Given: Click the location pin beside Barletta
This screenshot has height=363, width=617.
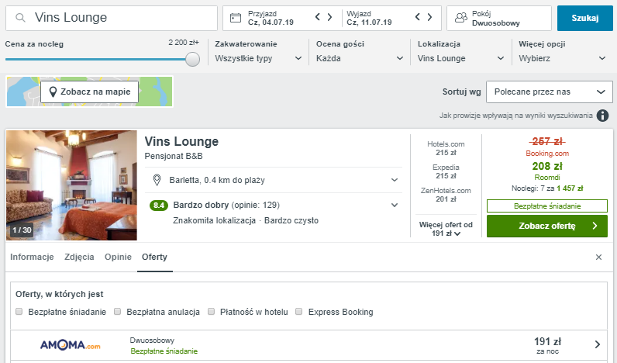Looking at the screenshot, I should tap(157, 180).
